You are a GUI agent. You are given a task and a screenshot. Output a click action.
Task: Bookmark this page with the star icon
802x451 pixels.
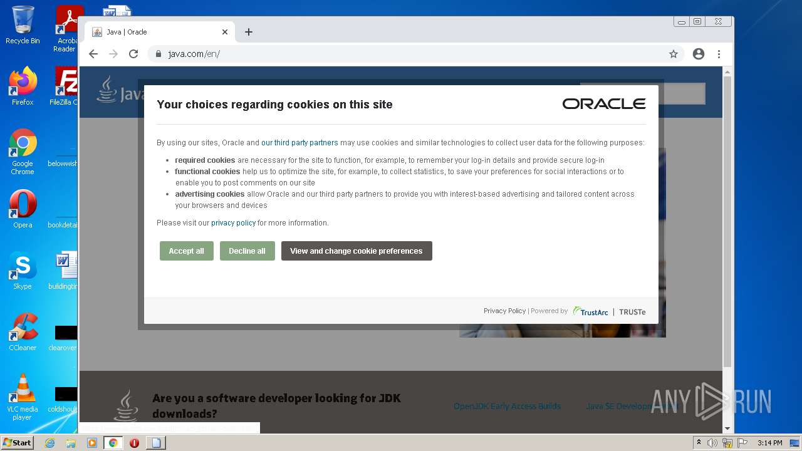tap(674, 54)
